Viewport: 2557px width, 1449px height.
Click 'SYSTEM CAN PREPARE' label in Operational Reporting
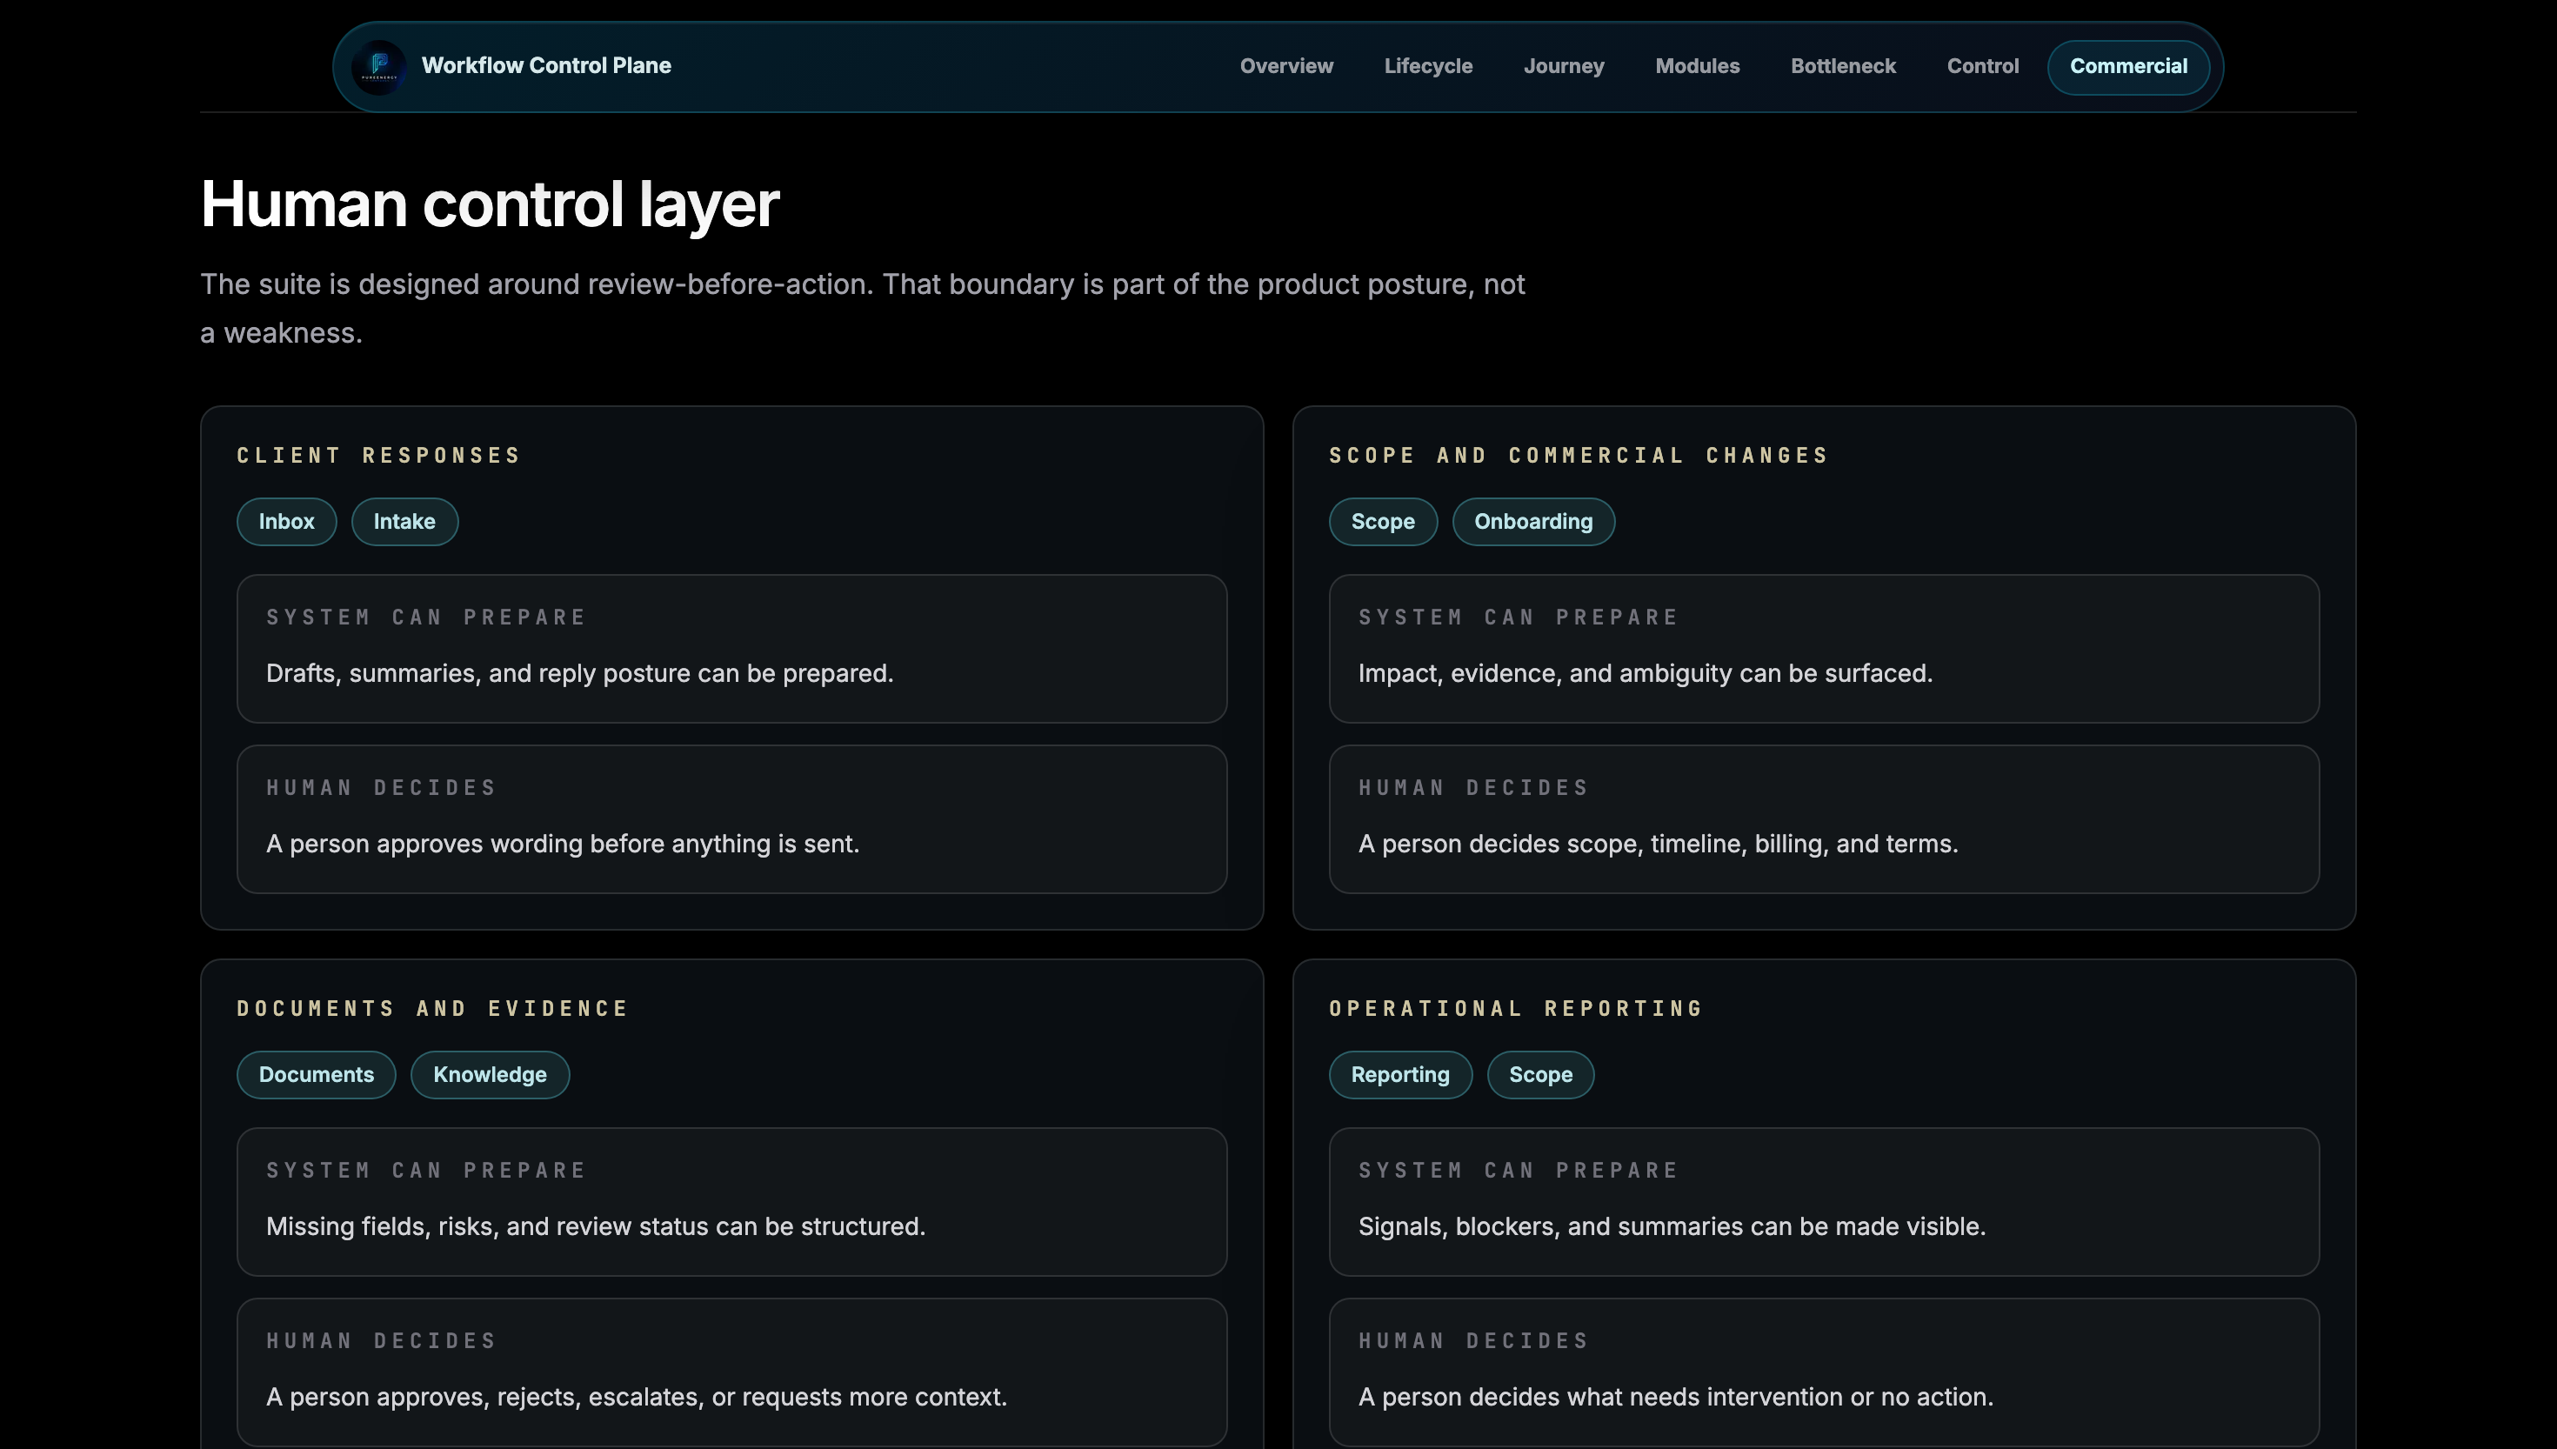(x=1519, y=1172)
